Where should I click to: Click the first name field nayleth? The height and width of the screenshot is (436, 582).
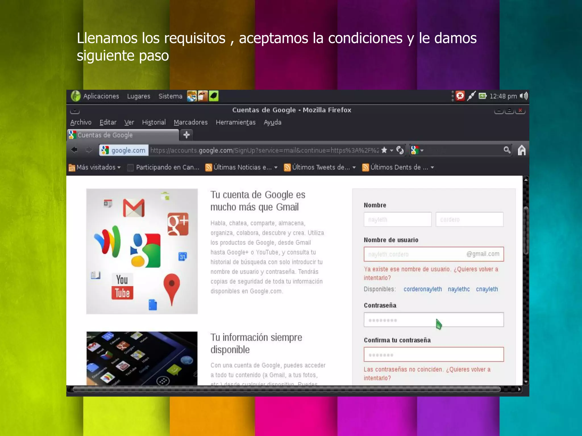click(x=398, y=219)
